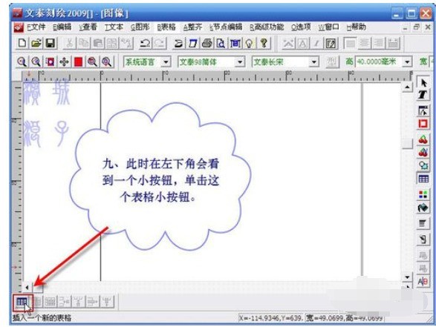The image size is (436, 327).
Task: Open the 表格 menu
Action: [x=166, y=27]
